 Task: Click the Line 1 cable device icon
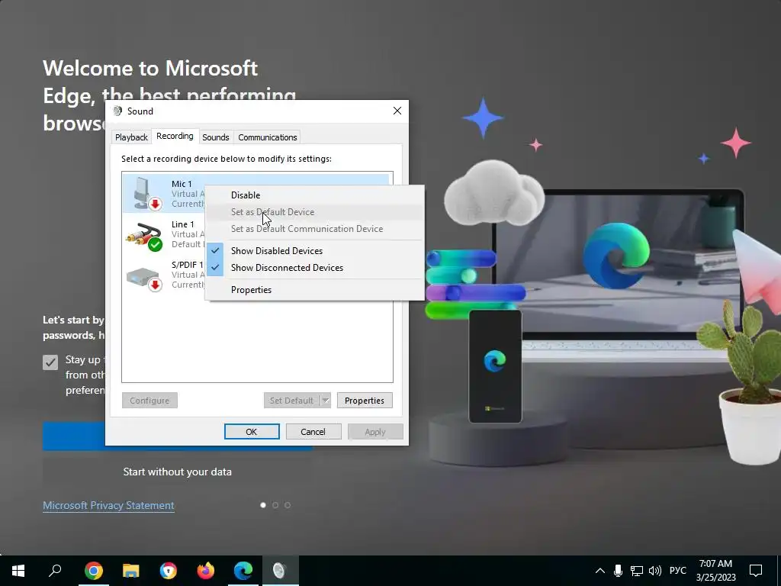144,235
